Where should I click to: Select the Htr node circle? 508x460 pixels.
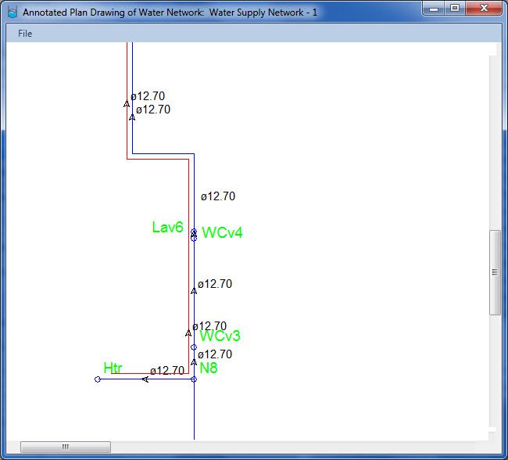point(98,379)
